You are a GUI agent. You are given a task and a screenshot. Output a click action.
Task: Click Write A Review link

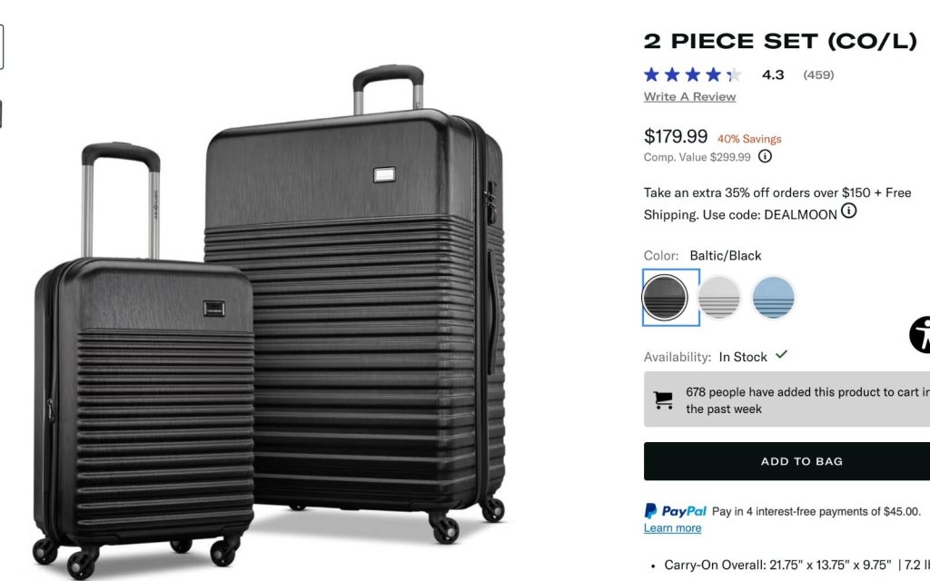coord(690,96)
